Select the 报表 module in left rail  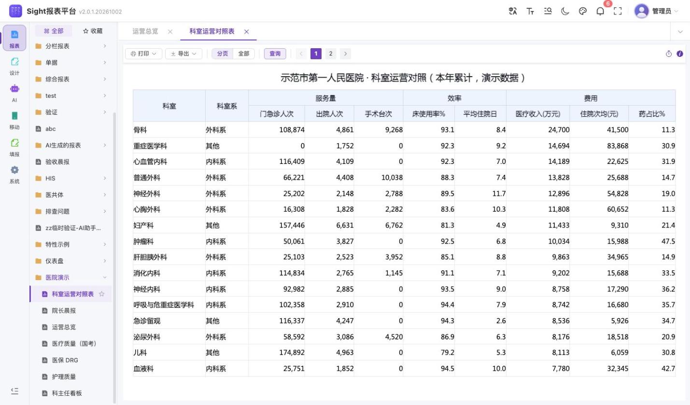click(14, 38)
